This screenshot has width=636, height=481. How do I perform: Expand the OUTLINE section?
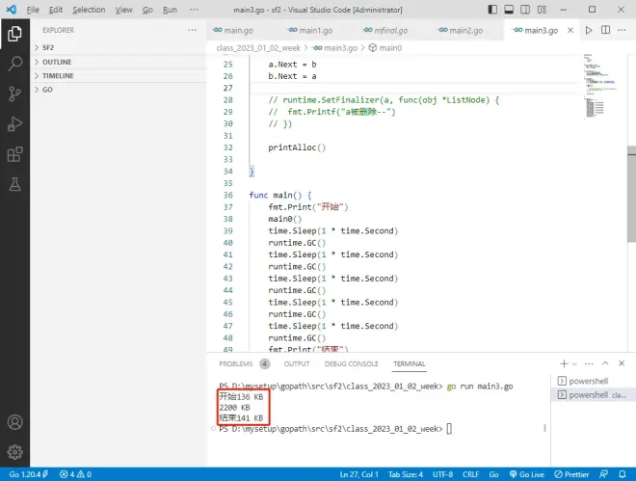(x=119, y=62)
